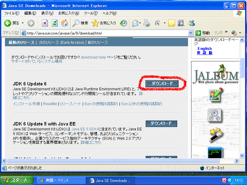Open 詳細はこちら link under Java EE description

[x=91, y=142]
